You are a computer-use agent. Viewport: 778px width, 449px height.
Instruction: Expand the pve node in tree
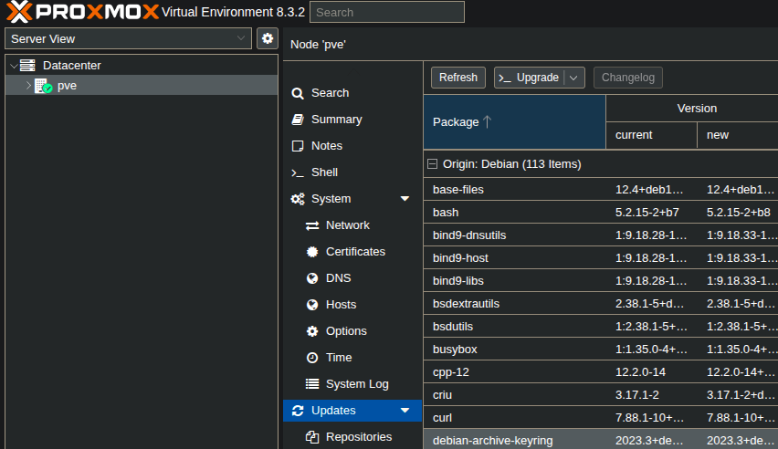pyautogui.click(x=28, y=86)
